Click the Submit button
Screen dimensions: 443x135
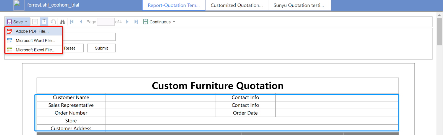(x=101, y=48)
